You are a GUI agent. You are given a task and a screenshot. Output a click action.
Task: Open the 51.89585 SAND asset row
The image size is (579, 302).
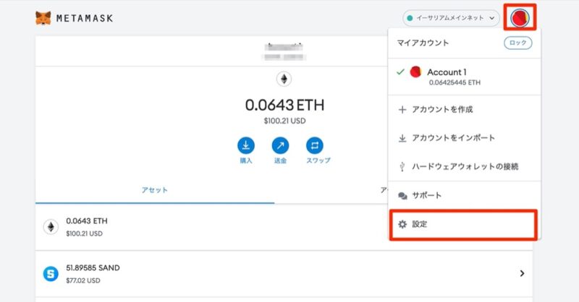point(284,274)
